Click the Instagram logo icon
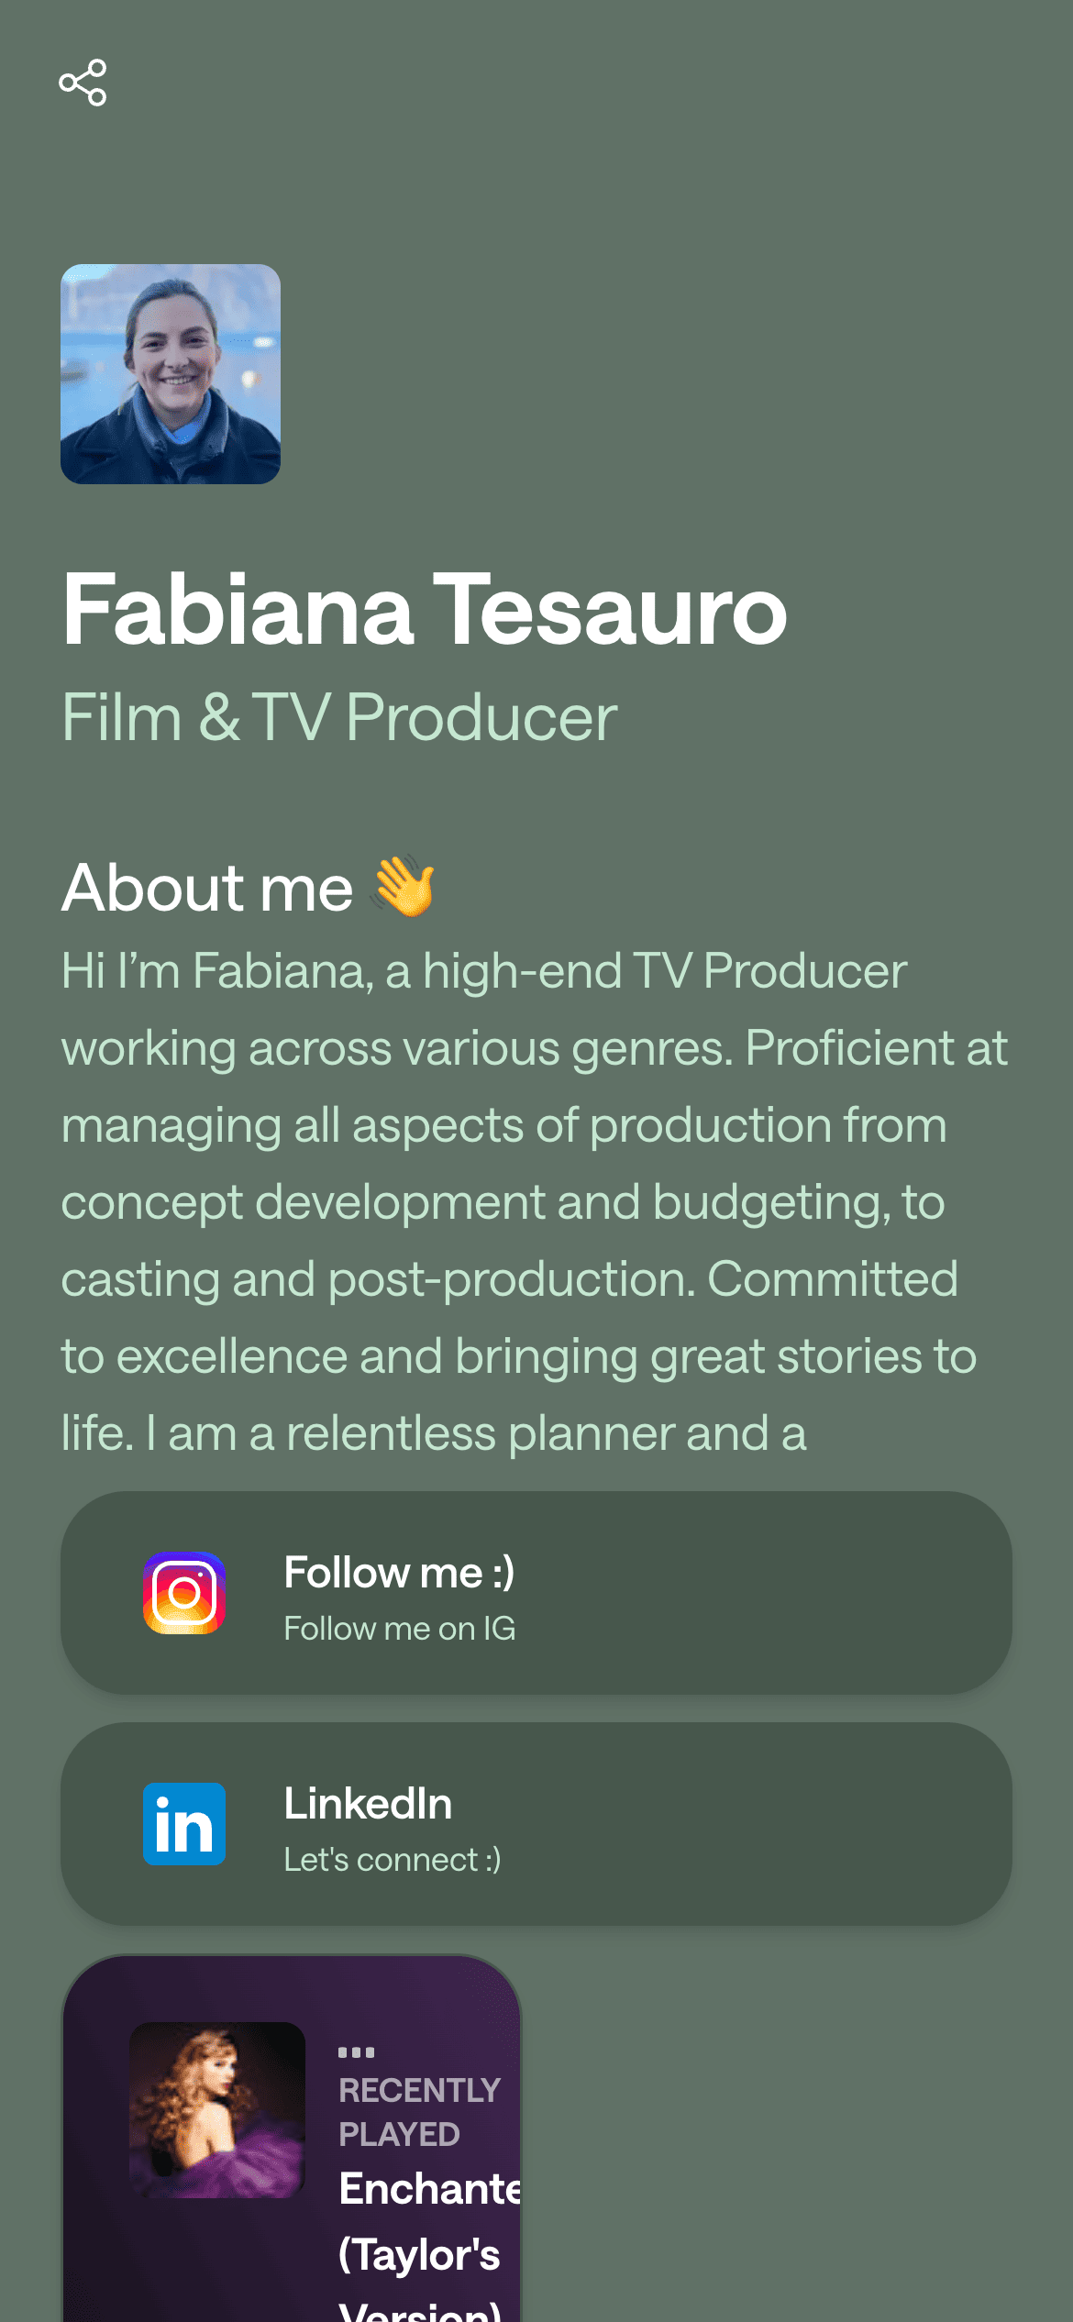1073x2322 pixels. tap(184, 1593)
